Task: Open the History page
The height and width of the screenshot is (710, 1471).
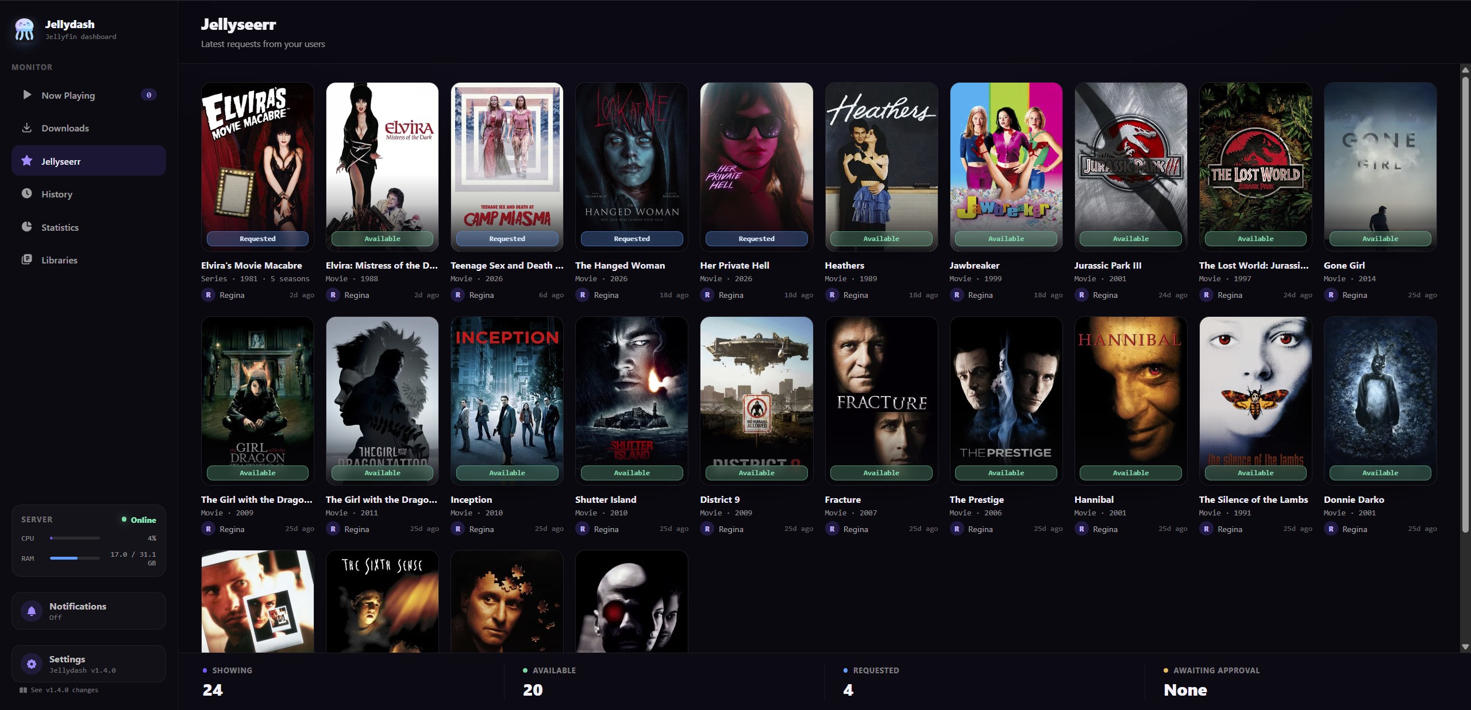Action: (88, 193)
